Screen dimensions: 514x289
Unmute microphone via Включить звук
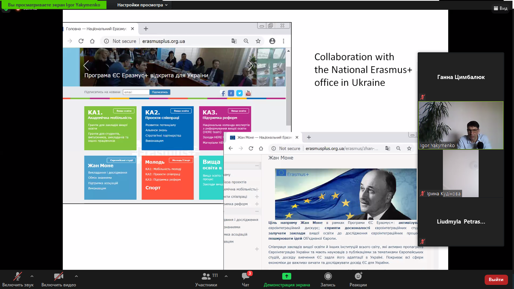click(x=18, y=279)
